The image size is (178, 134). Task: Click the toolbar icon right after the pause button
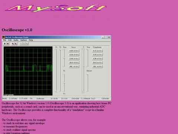pyautogui.click(x=13, y=44)
